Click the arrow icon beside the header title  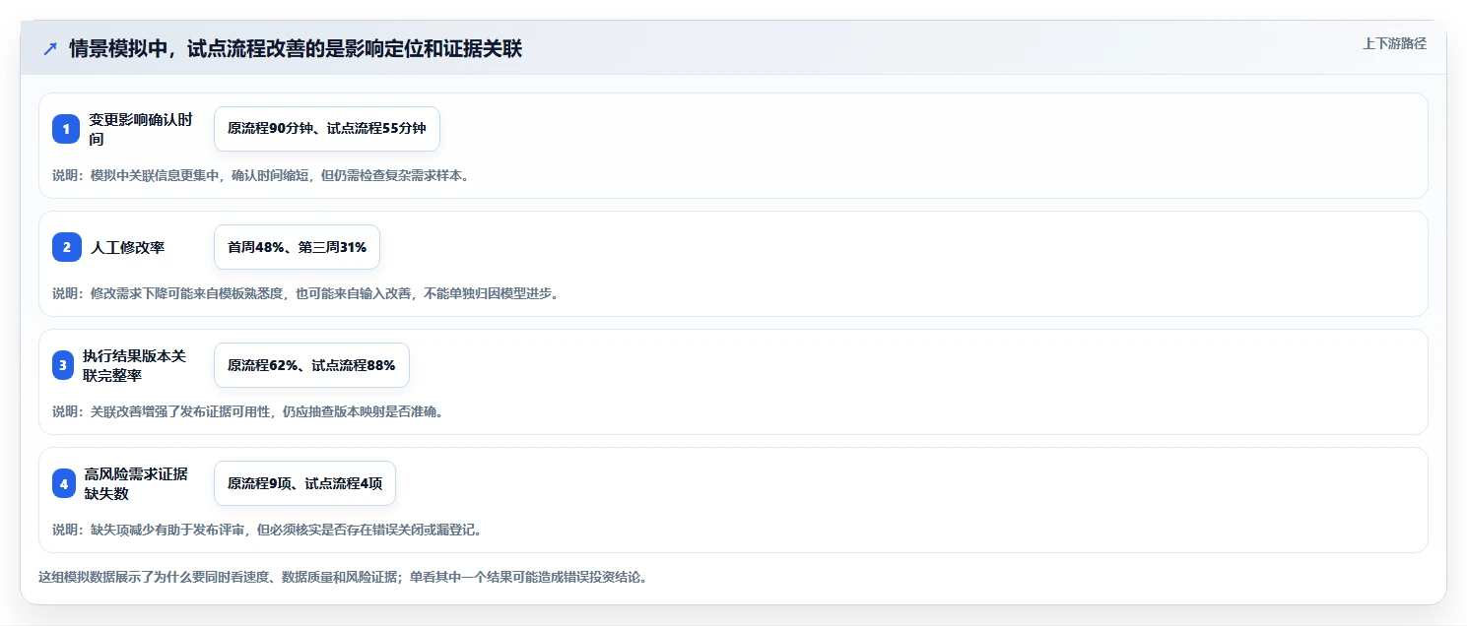click(x=50, y=49)
